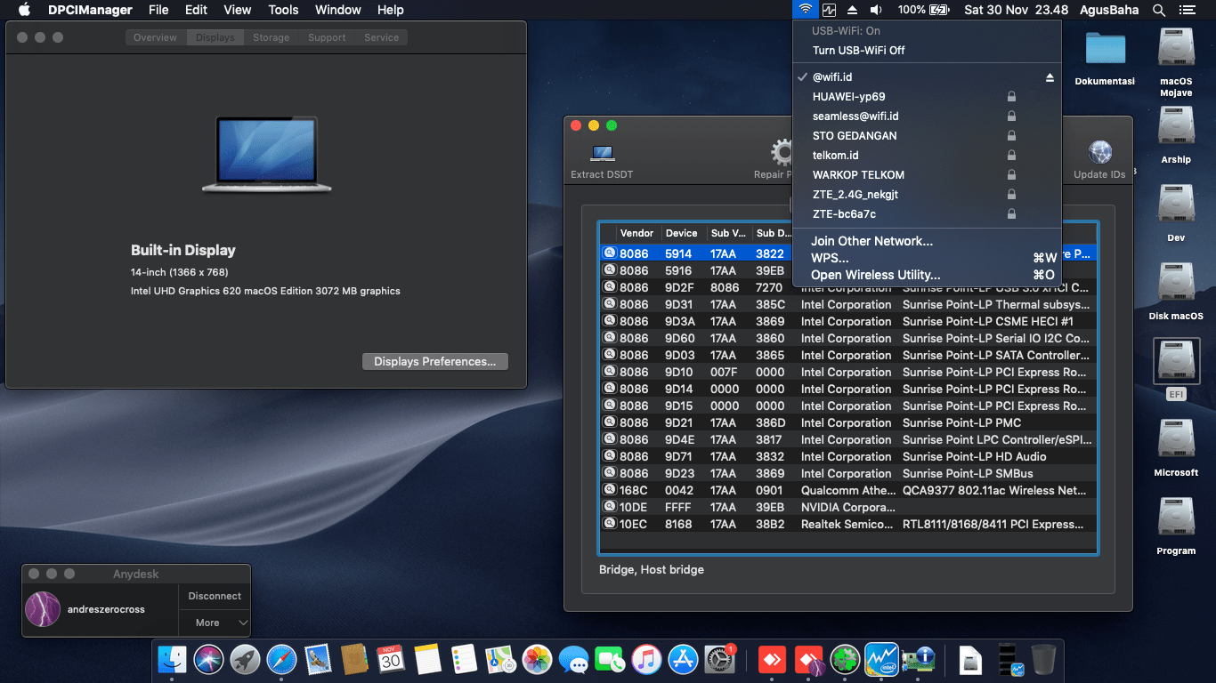Open Safari from the Dock
Image resolution: width=1216 pixels, height=683 pixels.
pos(281,659)
